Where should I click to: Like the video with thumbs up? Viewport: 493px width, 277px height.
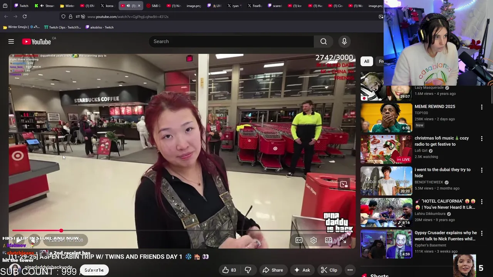(x=229, y=270)
